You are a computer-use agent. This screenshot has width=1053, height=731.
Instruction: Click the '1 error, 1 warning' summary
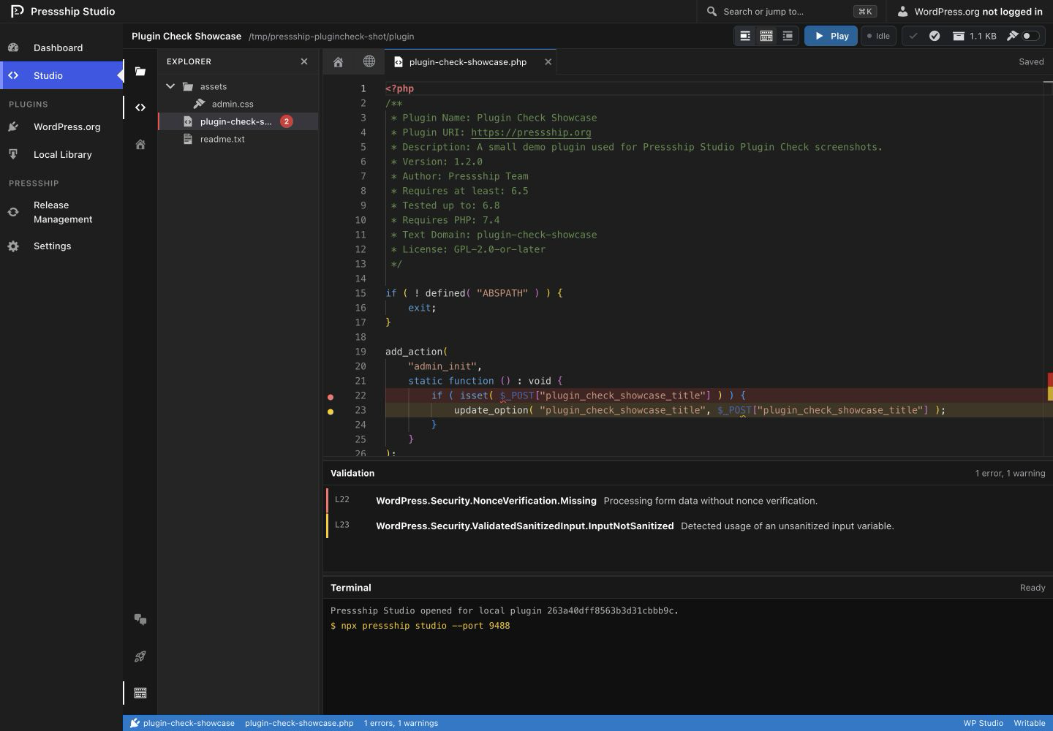point(1010,473)
